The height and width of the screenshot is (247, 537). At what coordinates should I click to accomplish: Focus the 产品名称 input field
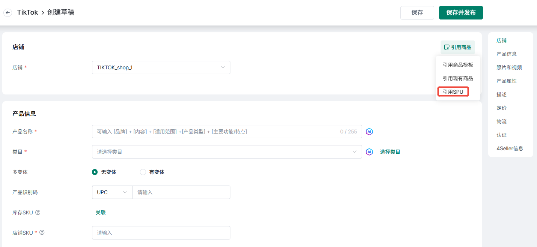click(227, 132)
